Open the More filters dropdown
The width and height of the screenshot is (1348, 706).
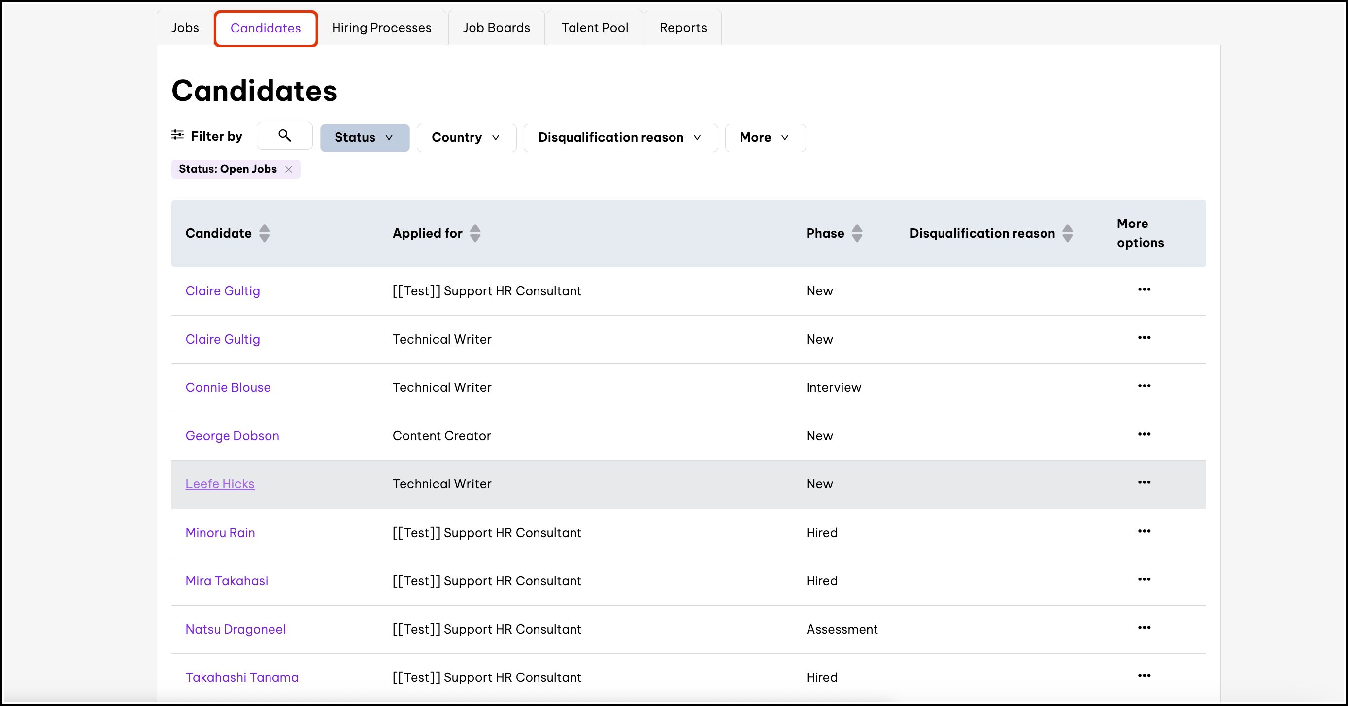(765, 137)
